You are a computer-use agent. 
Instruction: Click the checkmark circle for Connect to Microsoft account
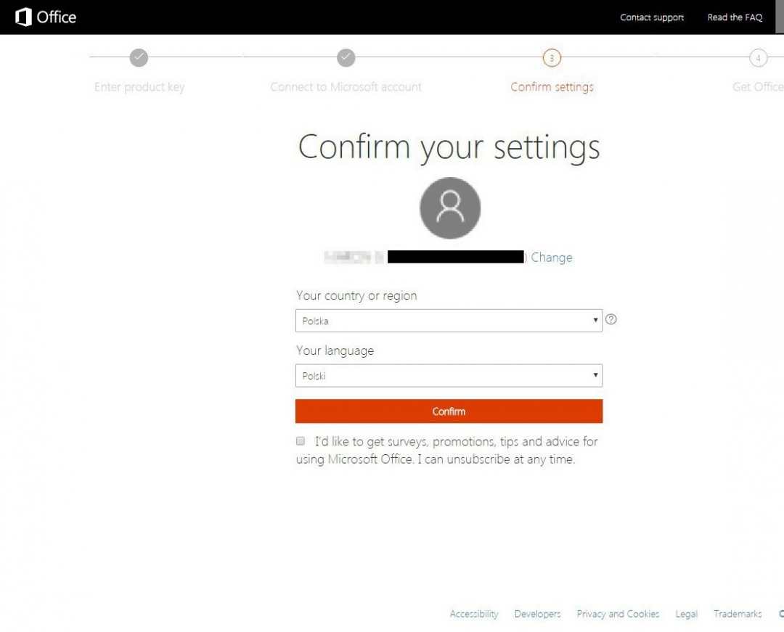tap(346, 58)
